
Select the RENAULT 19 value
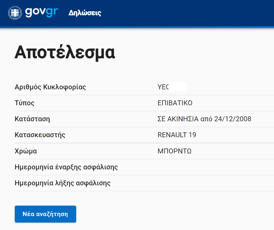click(x=177, y=135)
